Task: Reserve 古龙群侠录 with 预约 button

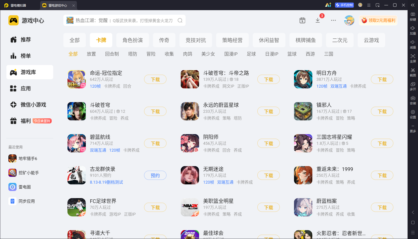Action: tap(155, 176)
